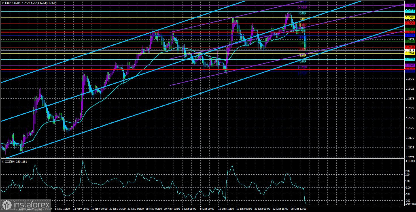
Task: Click the [2/8]P Murray level label
Action: pos(303,49)
